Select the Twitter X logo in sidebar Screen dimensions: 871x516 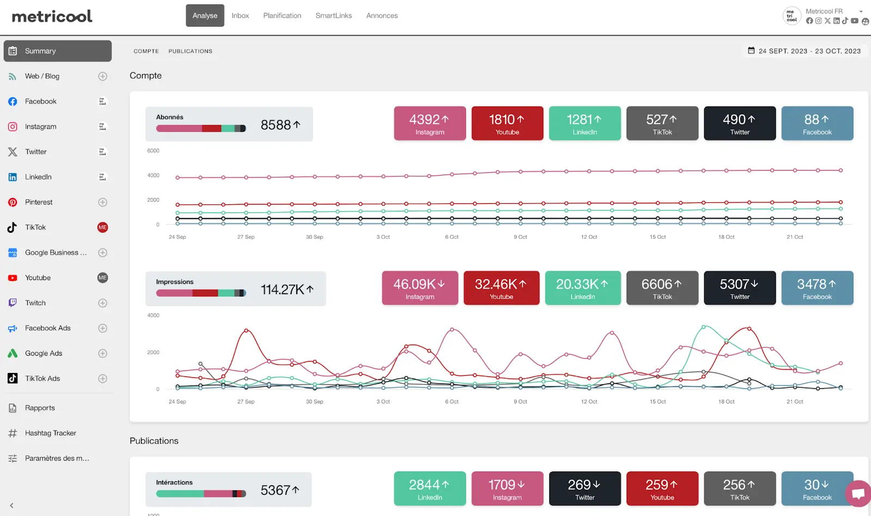[13, 152]
